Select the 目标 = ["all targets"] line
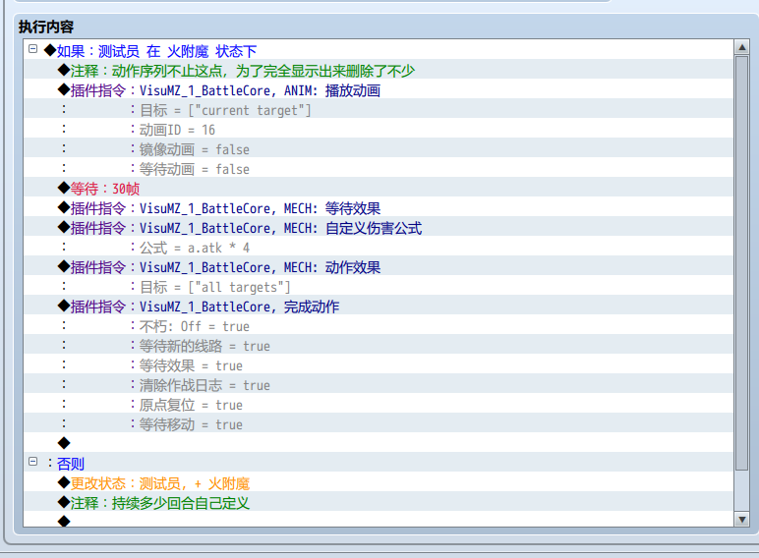Screen dimensions: 759x558 coord(379,287)
